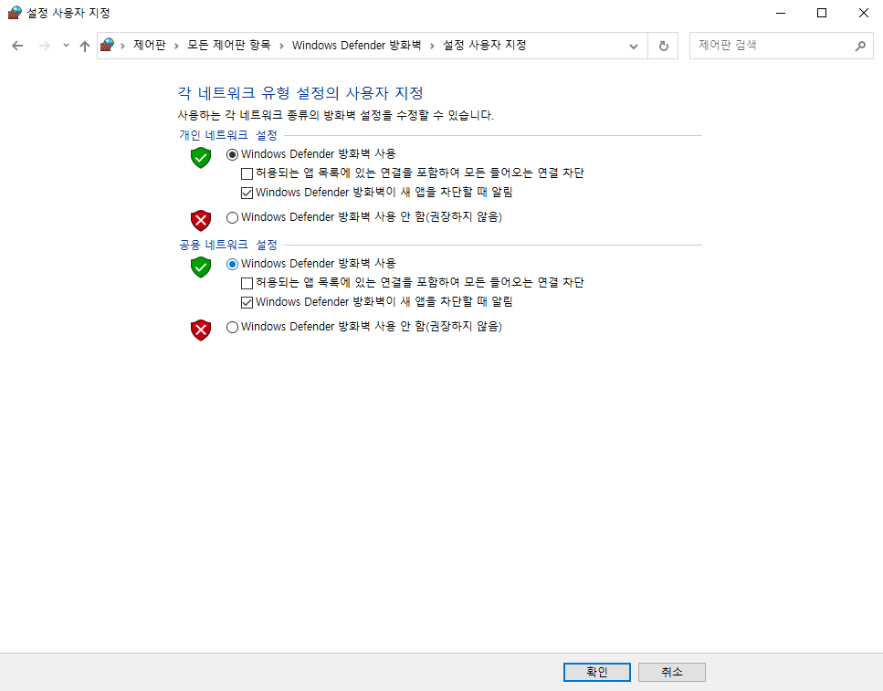This screenshot has height=691, width=883.
Task: Click green shield under 개인 네트워크 설정
Action: (201, 158)
